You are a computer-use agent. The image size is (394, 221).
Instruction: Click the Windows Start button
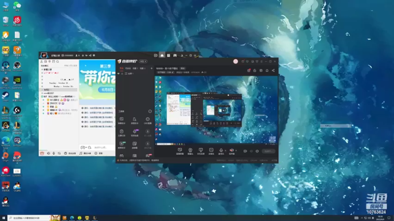point(3,218)
